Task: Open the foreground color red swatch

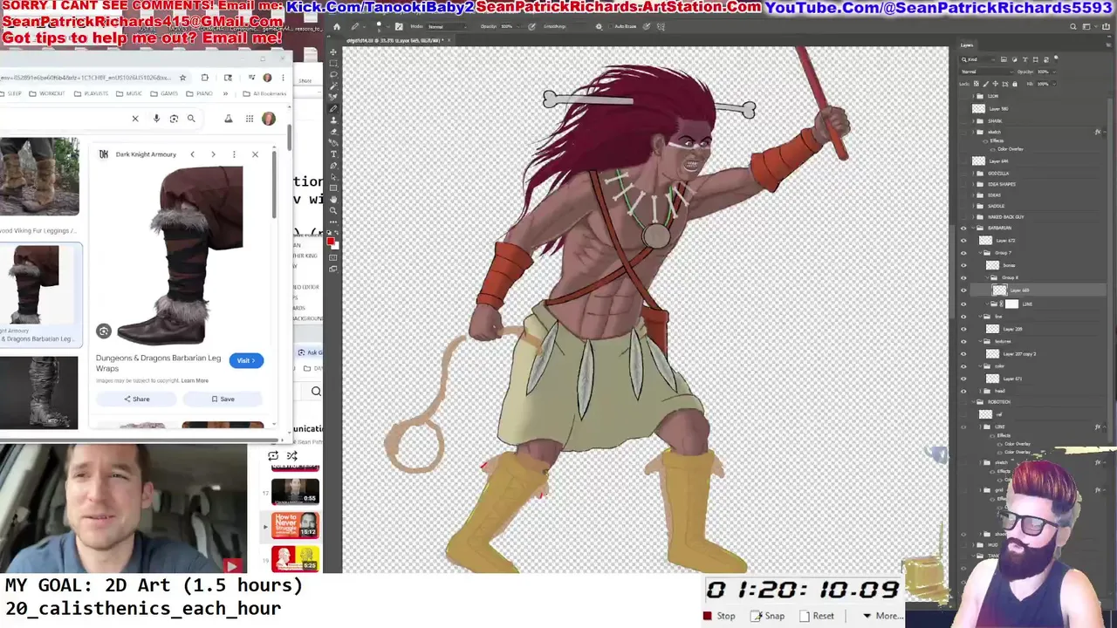Action: pos(330,241)
